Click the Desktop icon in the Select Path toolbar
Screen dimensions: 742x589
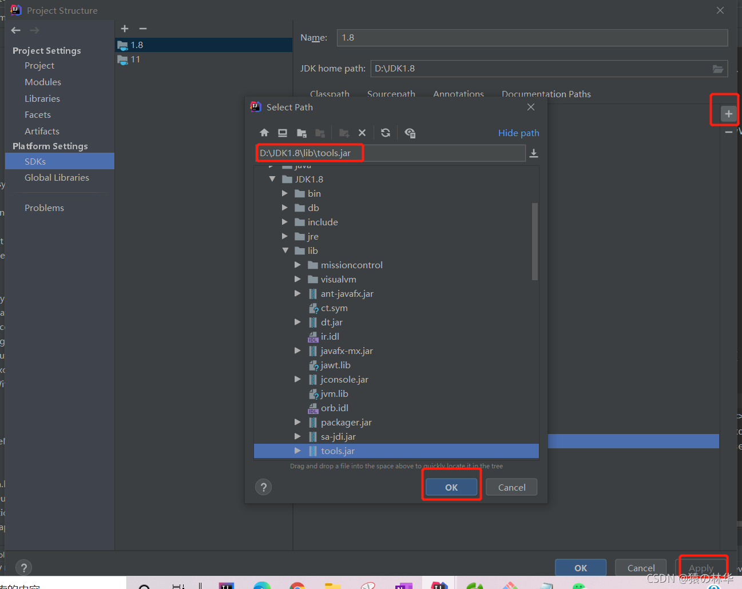282,133
